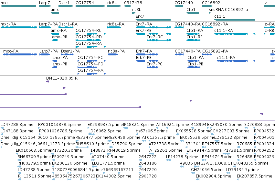
Task: Select the amx-RB transcript
Action: tap(55, 40)
